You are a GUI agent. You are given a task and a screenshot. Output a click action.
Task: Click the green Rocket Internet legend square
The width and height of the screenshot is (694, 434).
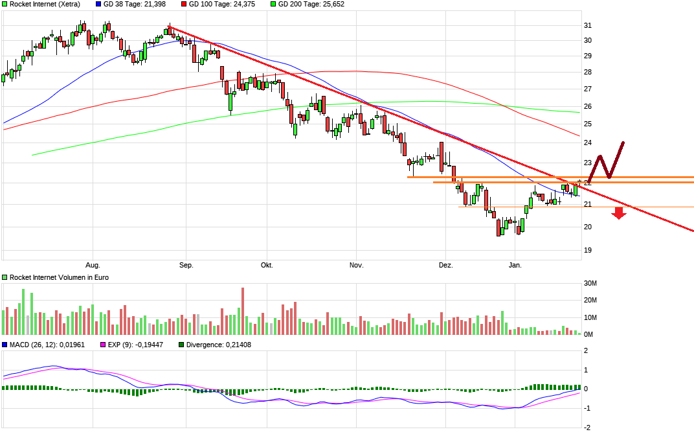click(5, 5)
